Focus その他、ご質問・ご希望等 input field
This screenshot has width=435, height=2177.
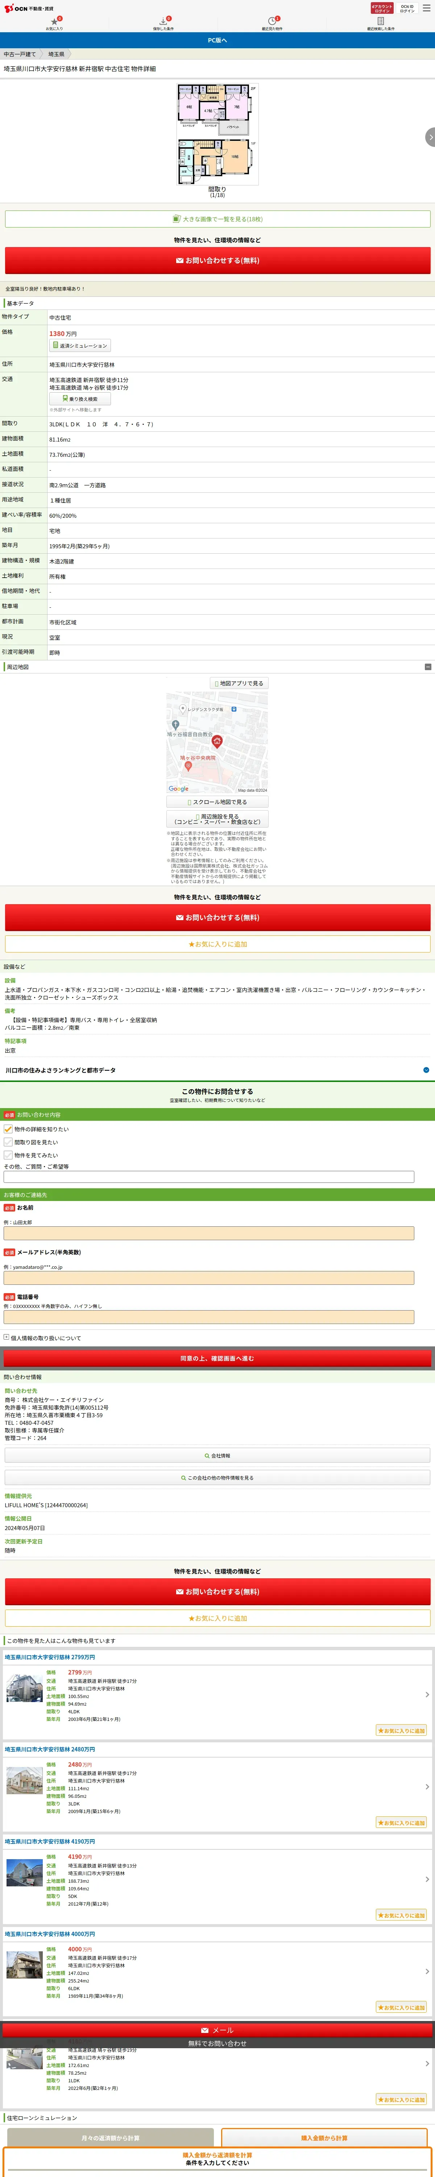point(209,1176)
